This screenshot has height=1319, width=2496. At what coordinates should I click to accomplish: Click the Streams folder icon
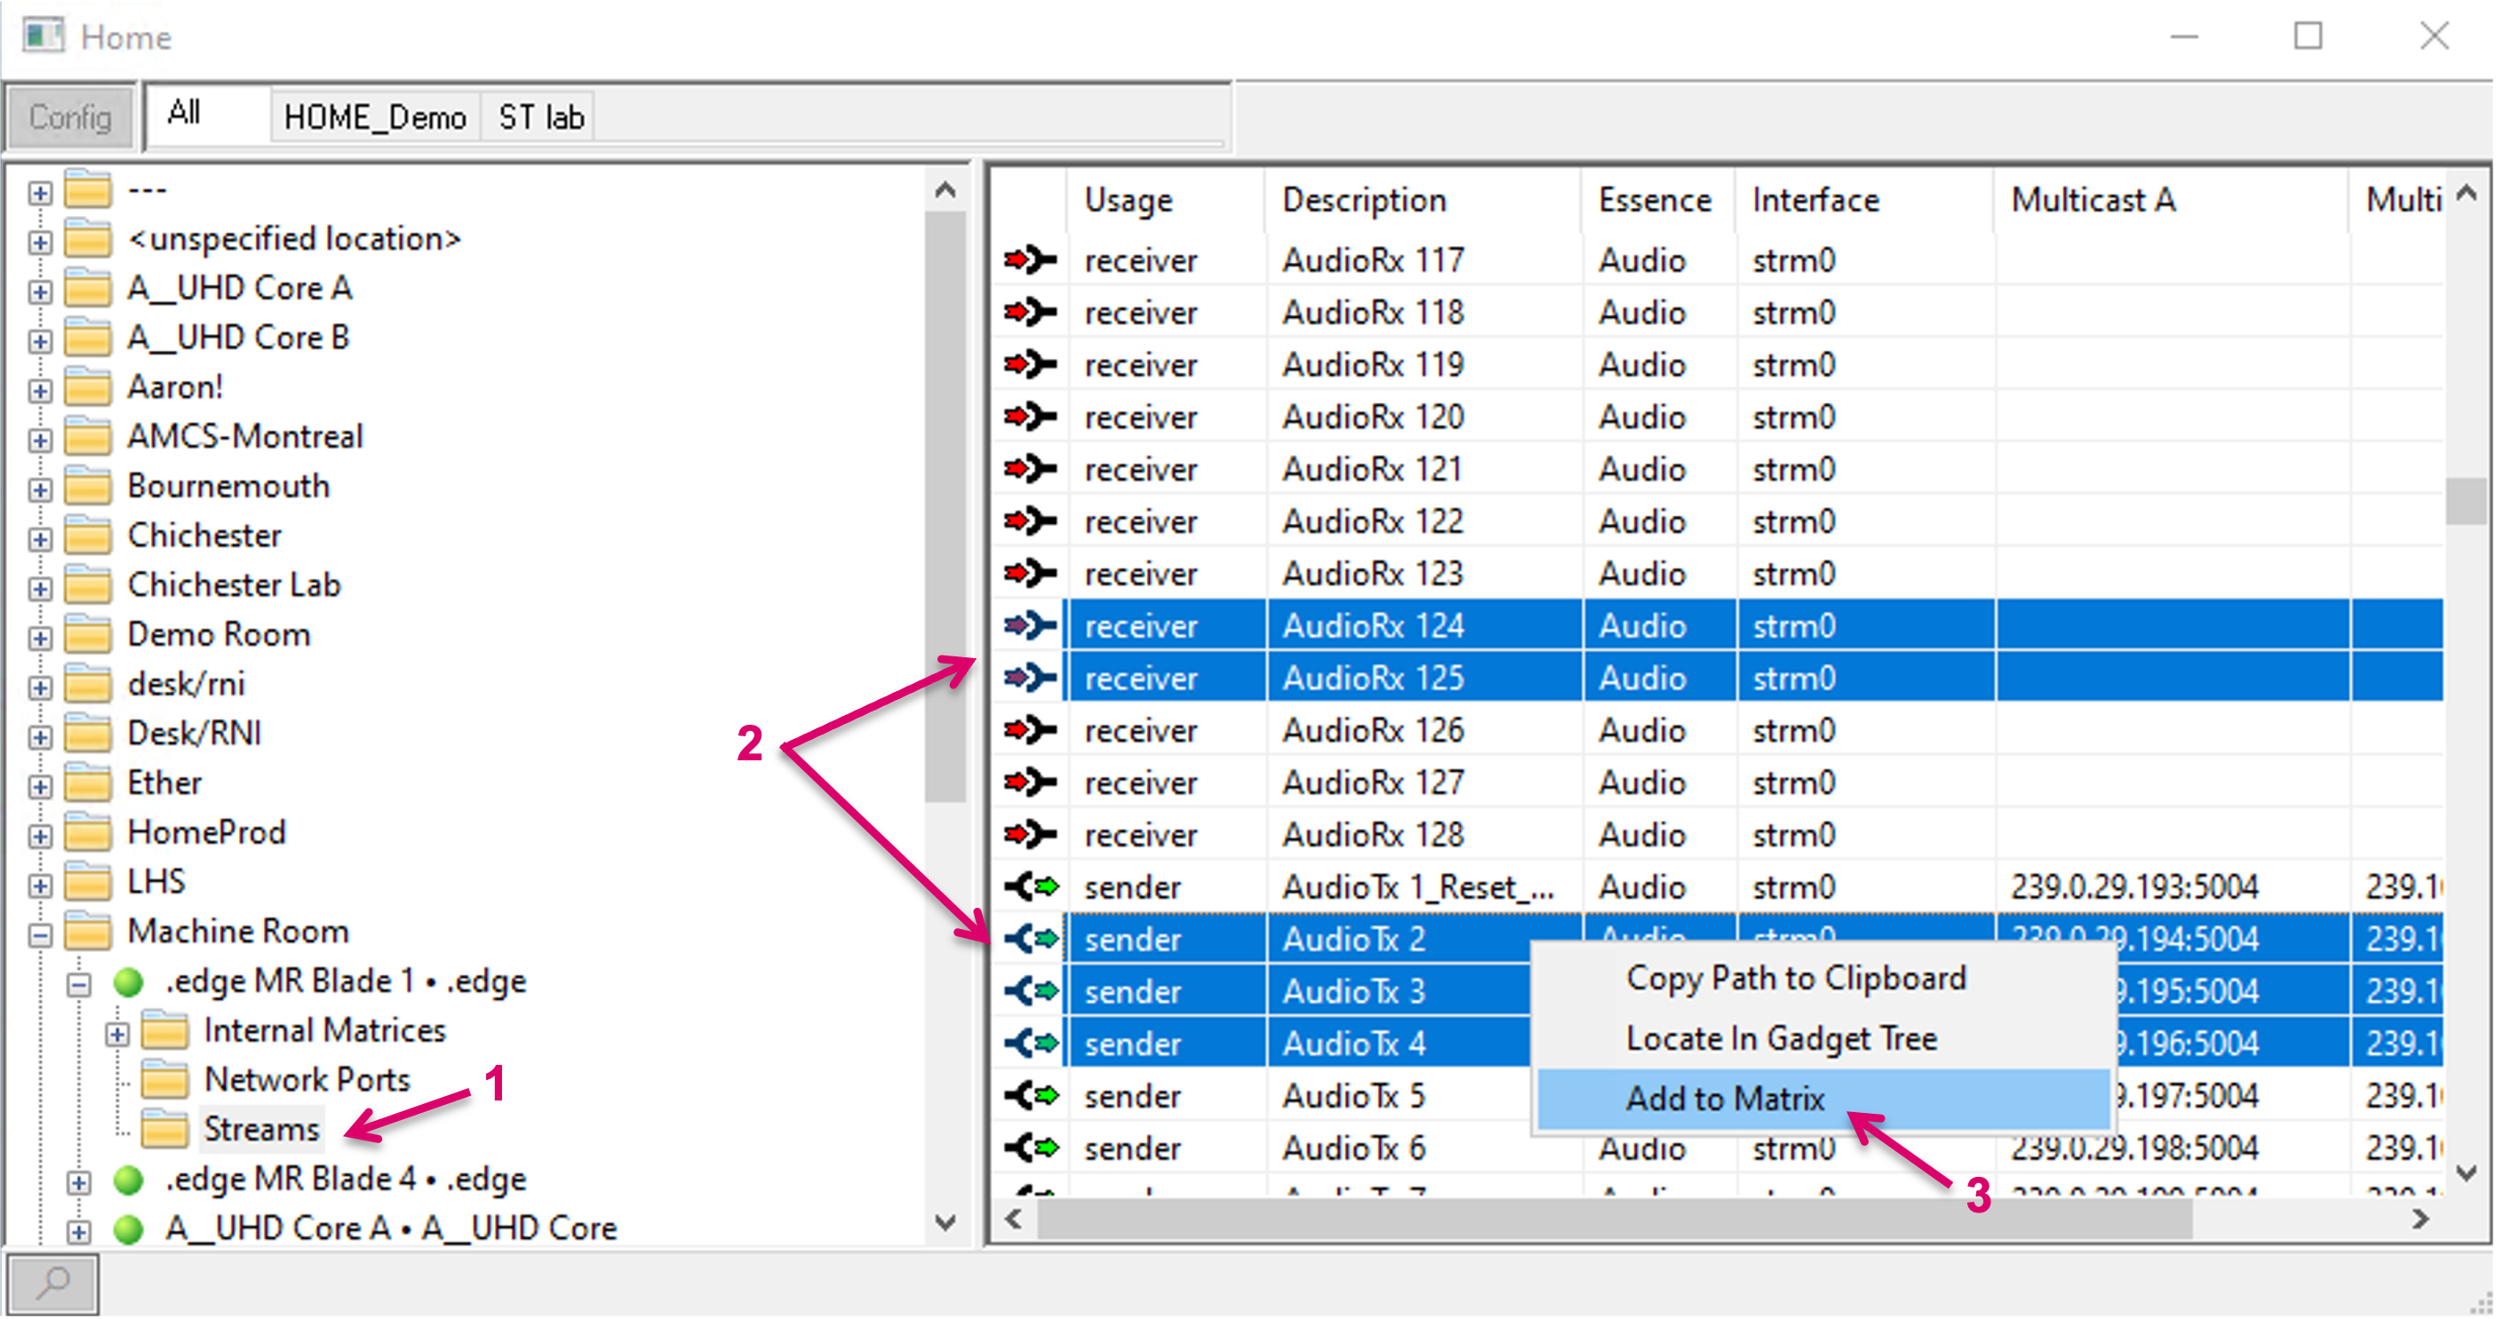[163, 1128]
